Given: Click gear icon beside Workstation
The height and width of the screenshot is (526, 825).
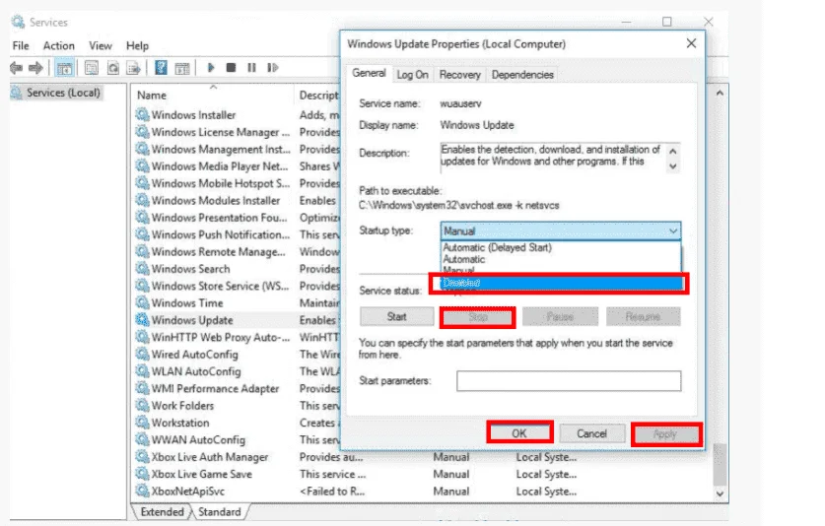Looking at the screenshot, I should (142, 422).
